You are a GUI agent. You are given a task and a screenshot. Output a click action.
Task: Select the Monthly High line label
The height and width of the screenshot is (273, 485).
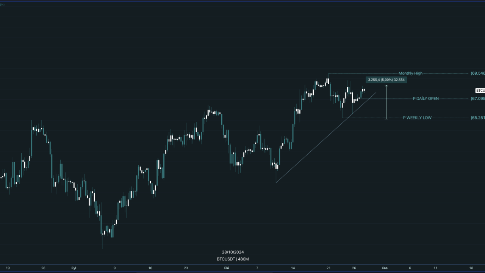point(410,73)
